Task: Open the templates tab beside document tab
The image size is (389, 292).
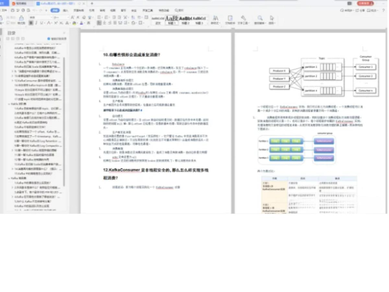Action: 21,3
